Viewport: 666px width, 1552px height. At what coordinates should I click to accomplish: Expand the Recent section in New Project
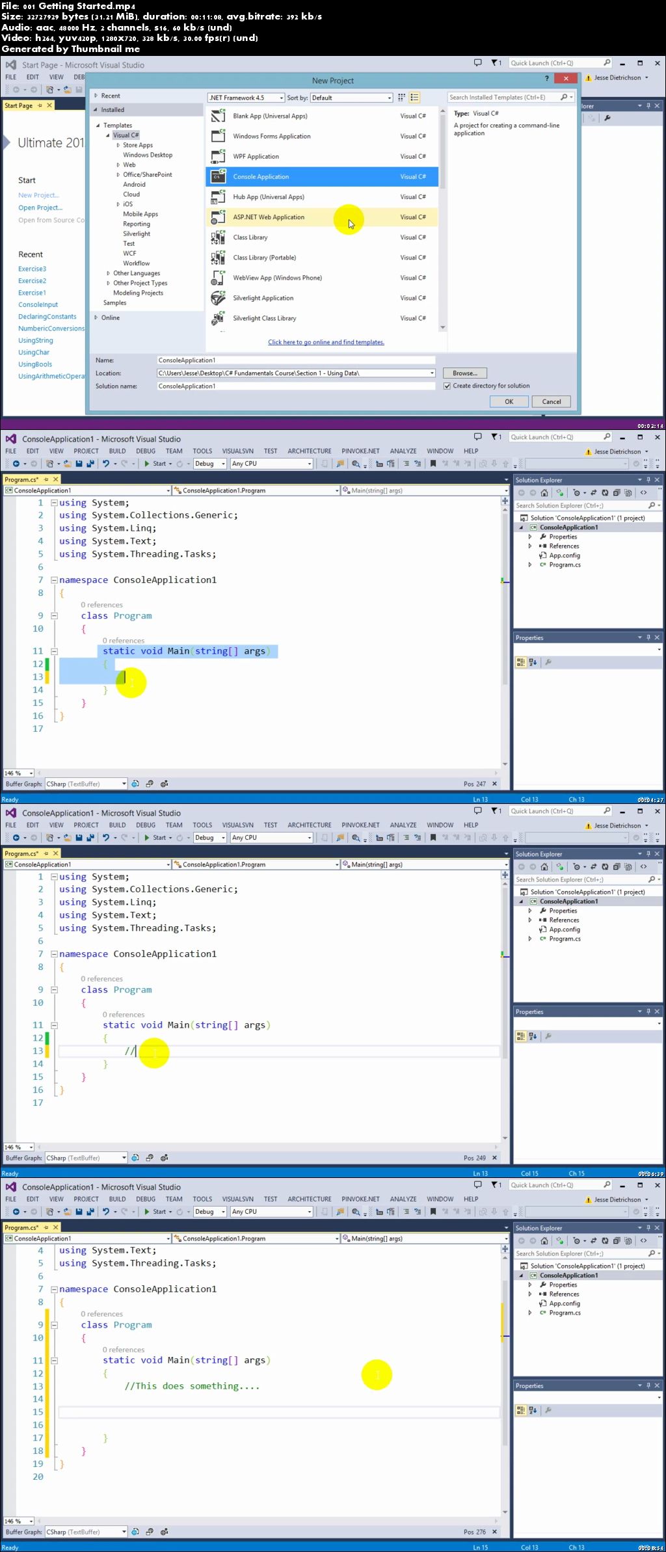pos(96,96)
